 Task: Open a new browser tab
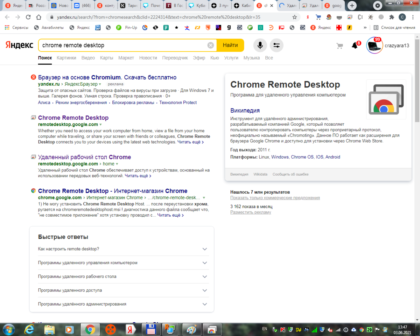coord(352,6)
